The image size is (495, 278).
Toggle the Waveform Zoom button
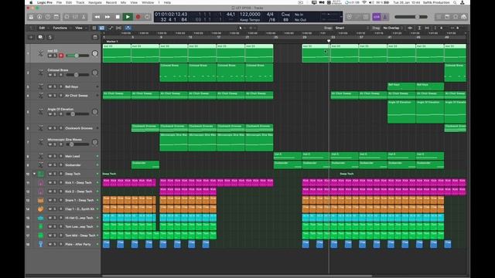pos(410,28)
